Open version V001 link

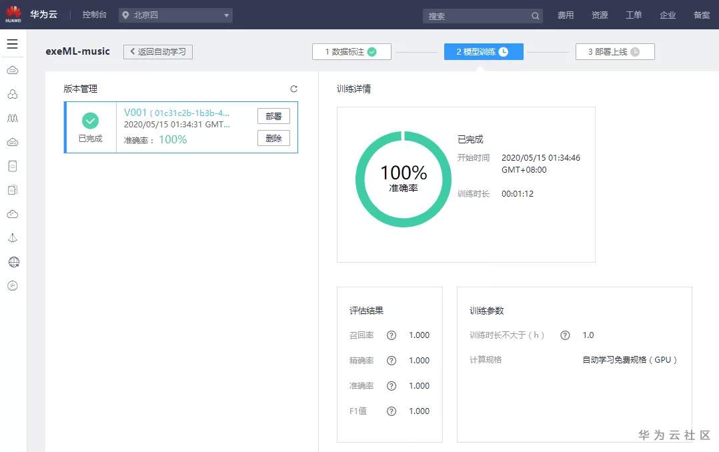pyautogui.click(x=177, y=113)
